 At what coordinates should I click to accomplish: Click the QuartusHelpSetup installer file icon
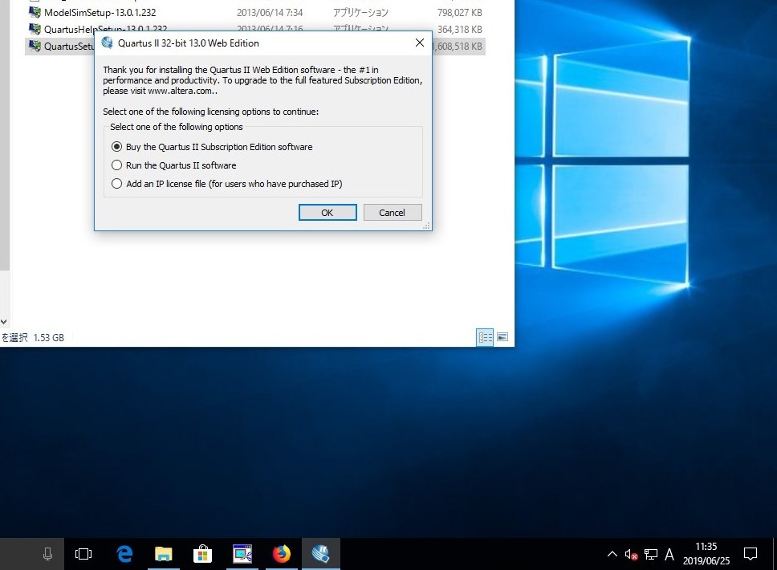35,29
